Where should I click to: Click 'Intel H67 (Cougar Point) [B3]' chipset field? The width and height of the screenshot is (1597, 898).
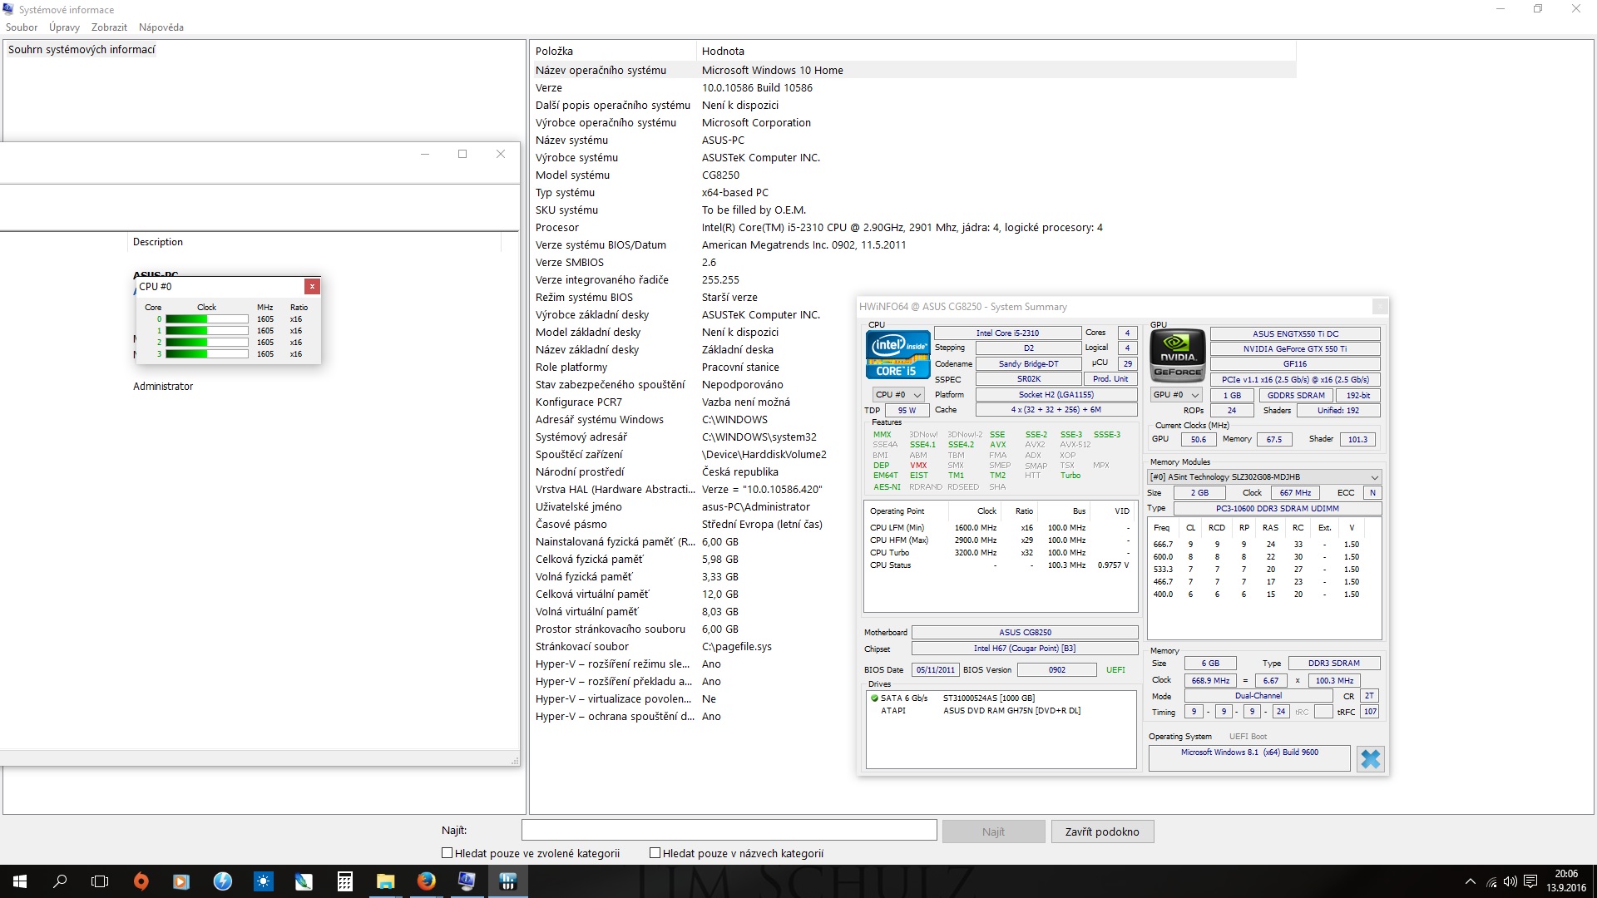click(x=1025, y=649)
